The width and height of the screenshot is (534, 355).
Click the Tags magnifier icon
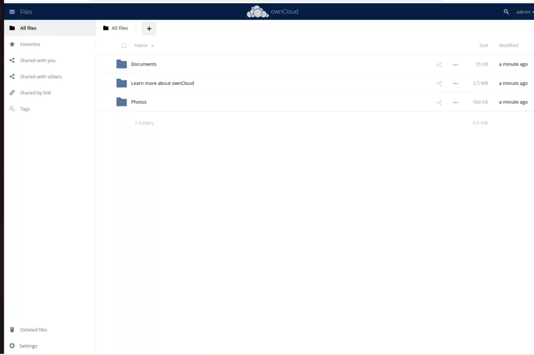[13, 109]
